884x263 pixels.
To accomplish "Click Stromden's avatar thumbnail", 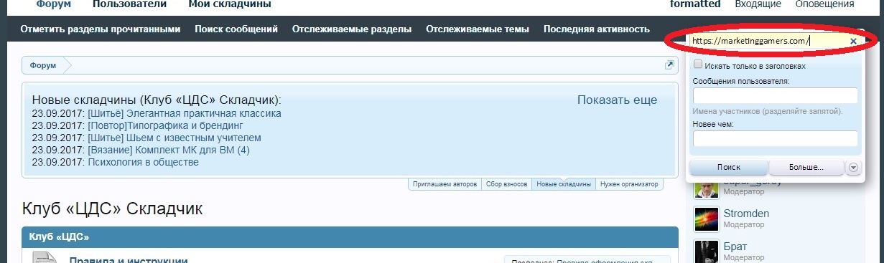I will [x=707, y=219].
